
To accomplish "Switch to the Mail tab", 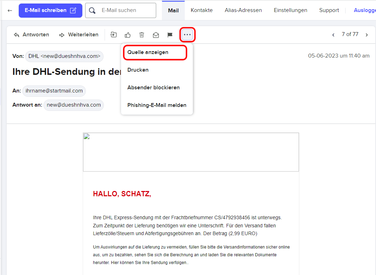I will 173,11.
